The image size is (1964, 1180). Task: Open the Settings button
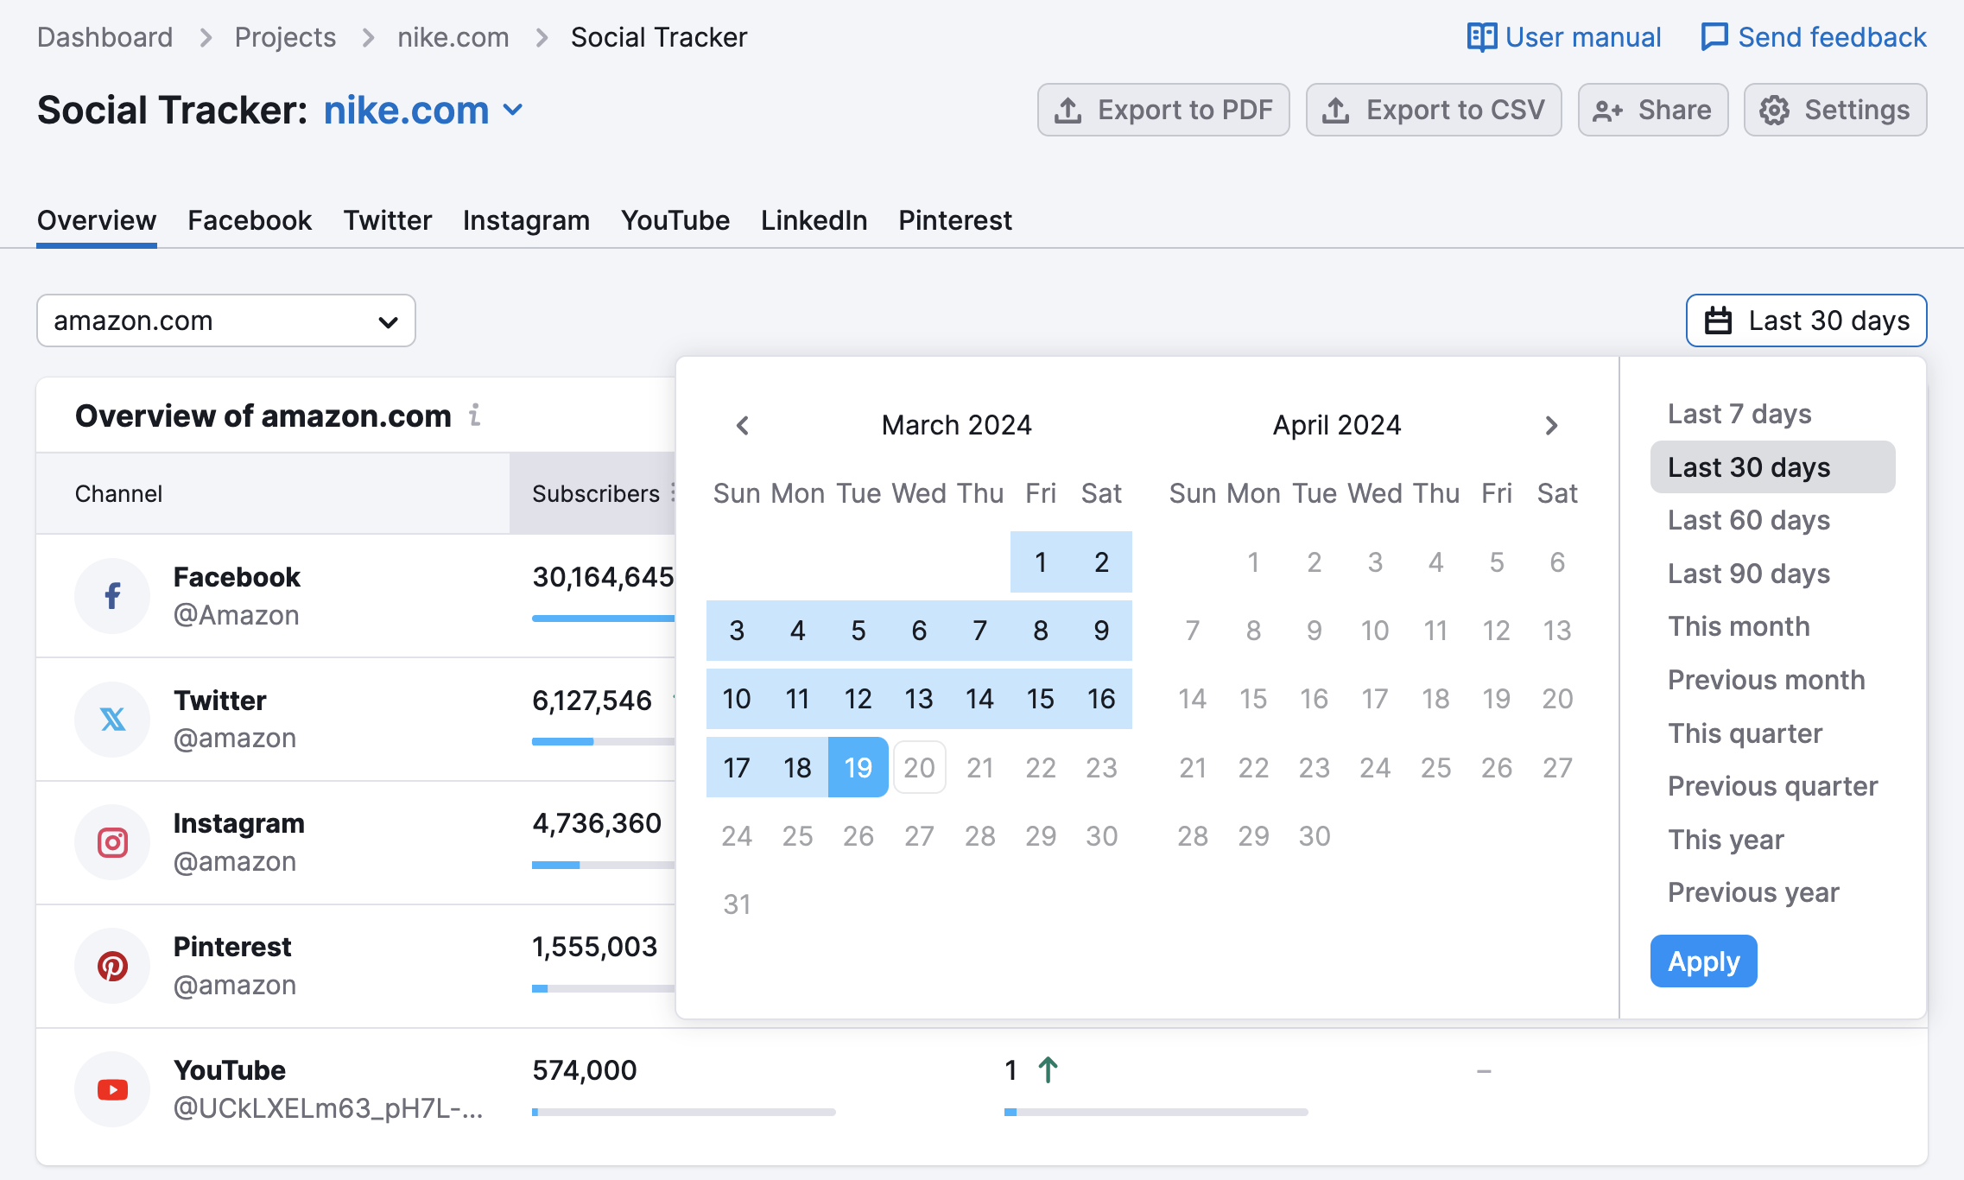click(1835, 110)
